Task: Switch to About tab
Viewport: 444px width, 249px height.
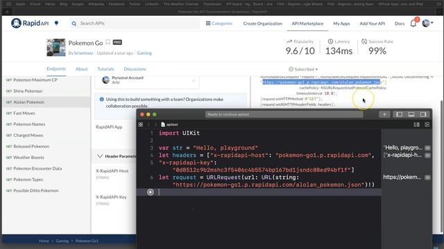Action: (x=82, y=69)
